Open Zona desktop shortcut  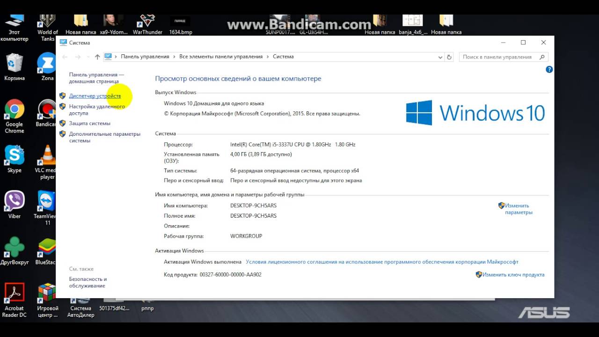[x=47, y=67]
